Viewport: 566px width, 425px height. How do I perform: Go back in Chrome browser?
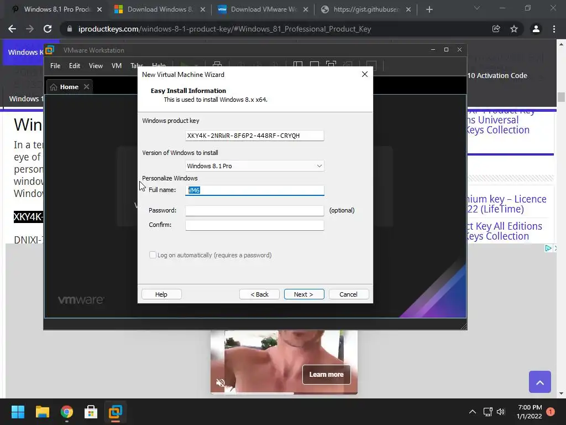[x=12, y=29]
